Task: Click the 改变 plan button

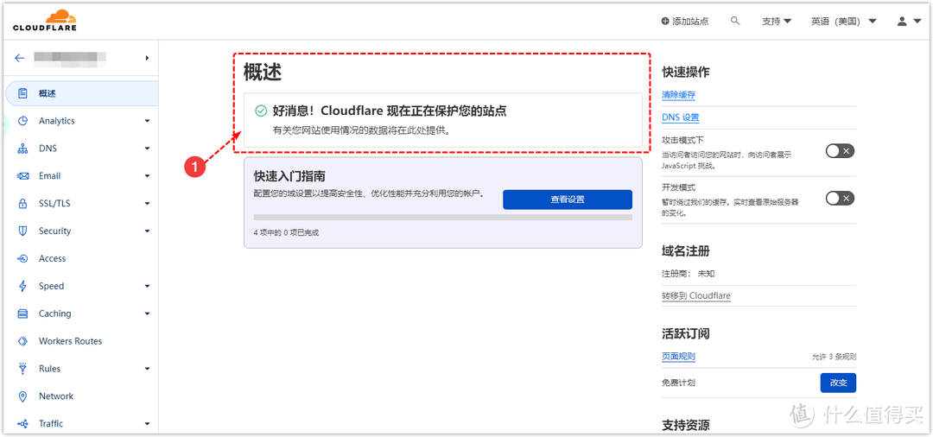Action: click(838, 383)
